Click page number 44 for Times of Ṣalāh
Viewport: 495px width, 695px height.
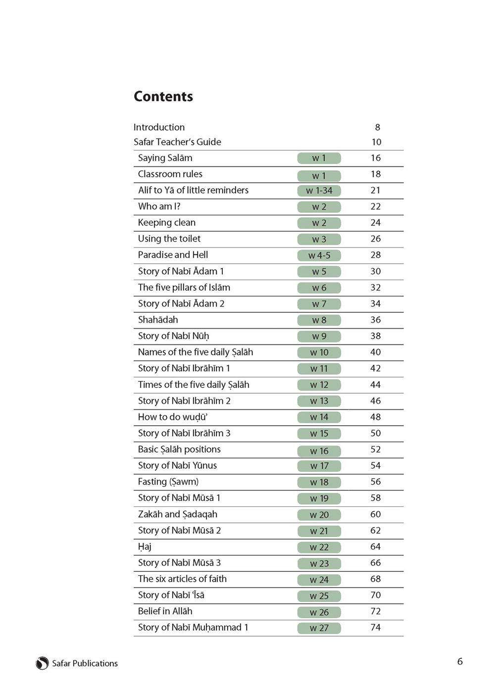click(376, 385)
